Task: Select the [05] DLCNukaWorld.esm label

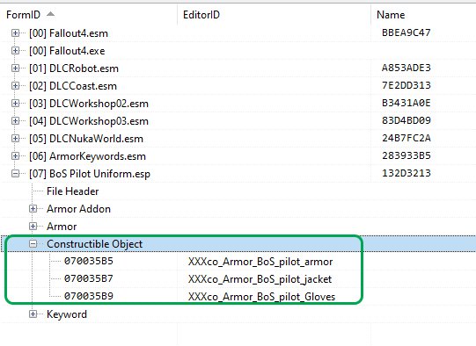Action: pos(86,139)
